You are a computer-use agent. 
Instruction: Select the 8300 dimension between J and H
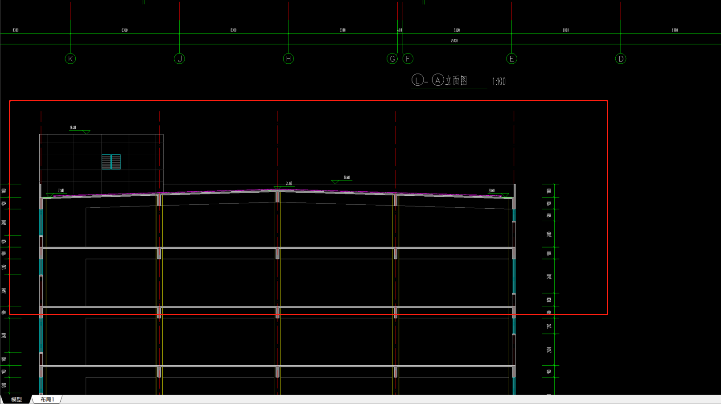(x=234, y=30)
